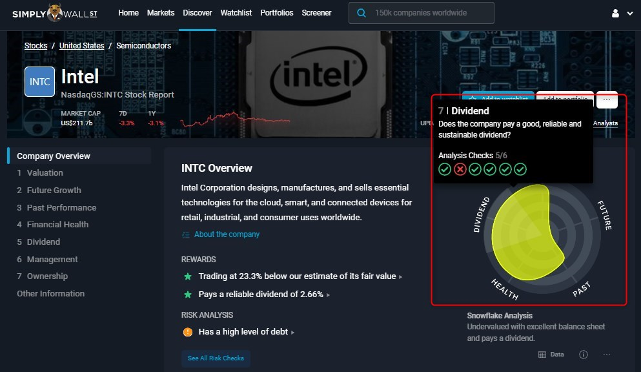Image resolution: width=641 pixels, height=372 pixels.
Task: Jump to the Financial Health section
Action: pos(53,224)
